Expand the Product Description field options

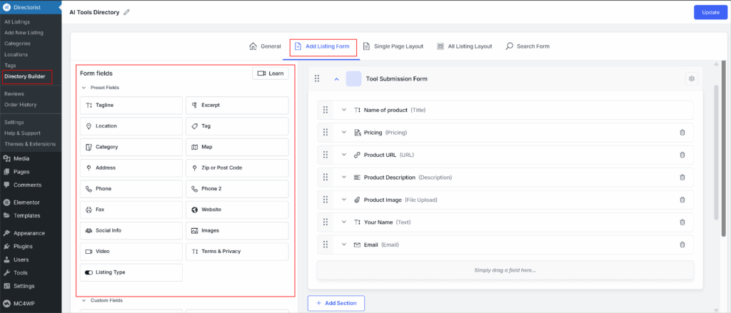click(x=343, y=178)
